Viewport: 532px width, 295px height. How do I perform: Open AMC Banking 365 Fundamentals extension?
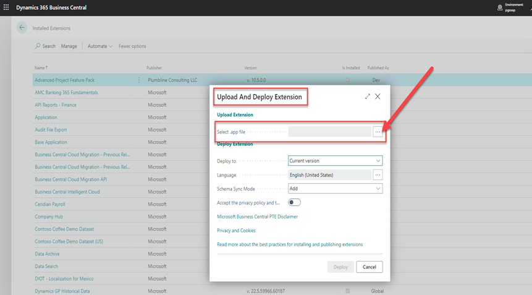tap(66, 92)
